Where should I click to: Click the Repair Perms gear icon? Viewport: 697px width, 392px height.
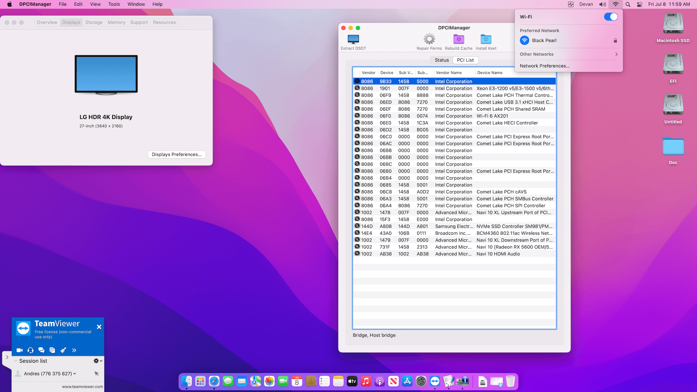click(x=429, y=39)
